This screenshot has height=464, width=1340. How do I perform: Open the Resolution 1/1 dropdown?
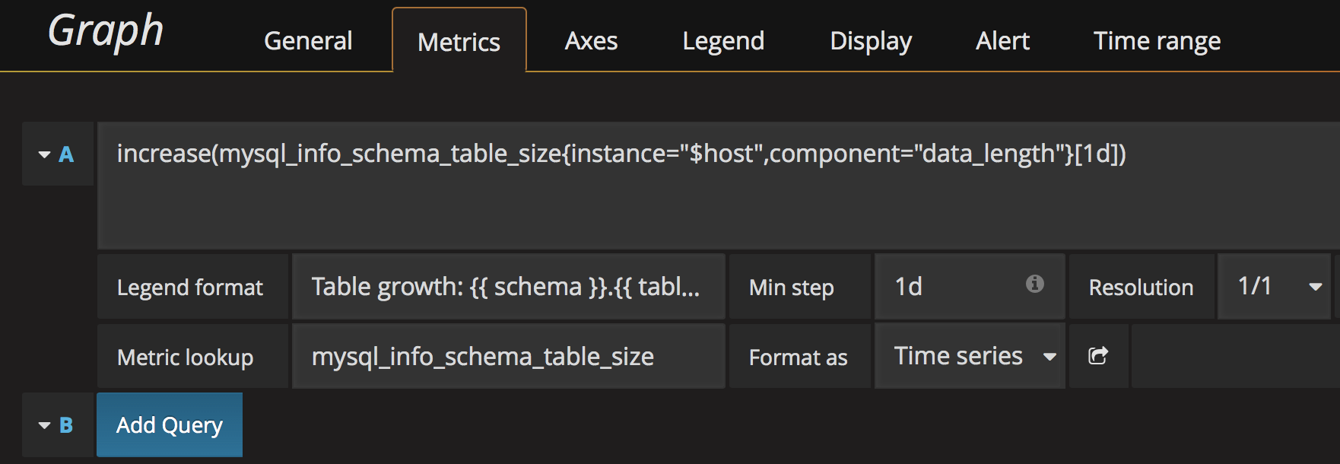[1275, 287]
